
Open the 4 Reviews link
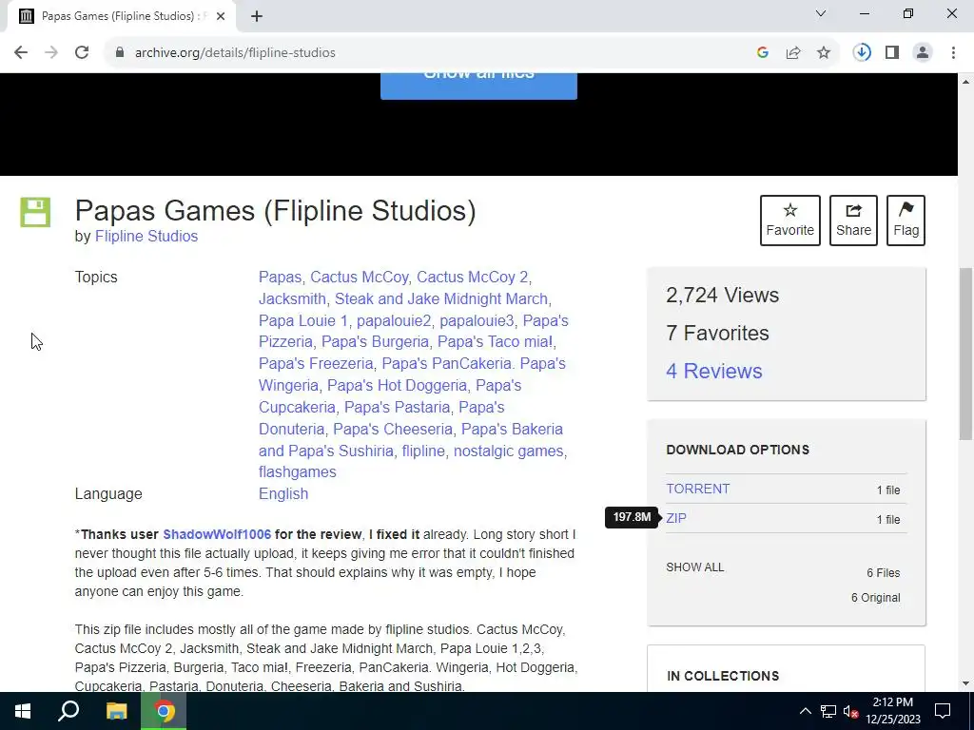tap(713, 372)
